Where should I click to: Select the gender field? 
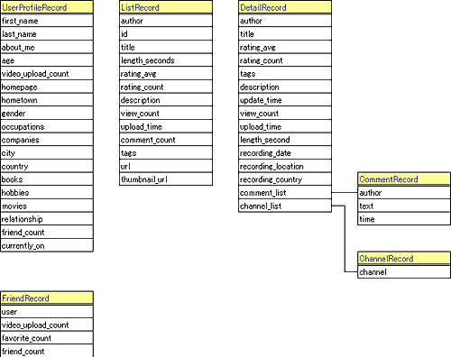click(47, 113)
